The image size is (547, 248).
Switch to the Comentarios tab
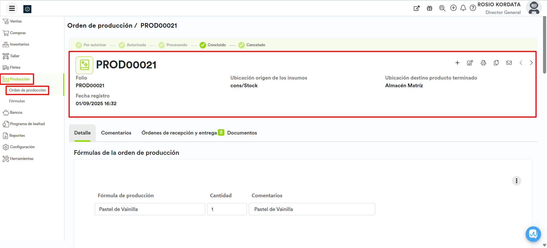(116, 133)
